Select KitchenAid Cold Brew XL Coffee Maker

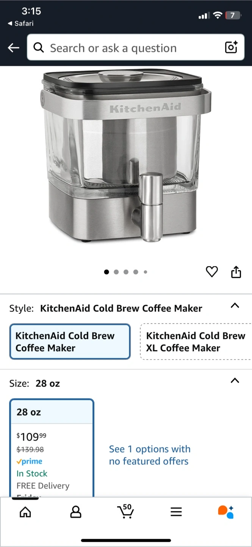tap(196, 341)
